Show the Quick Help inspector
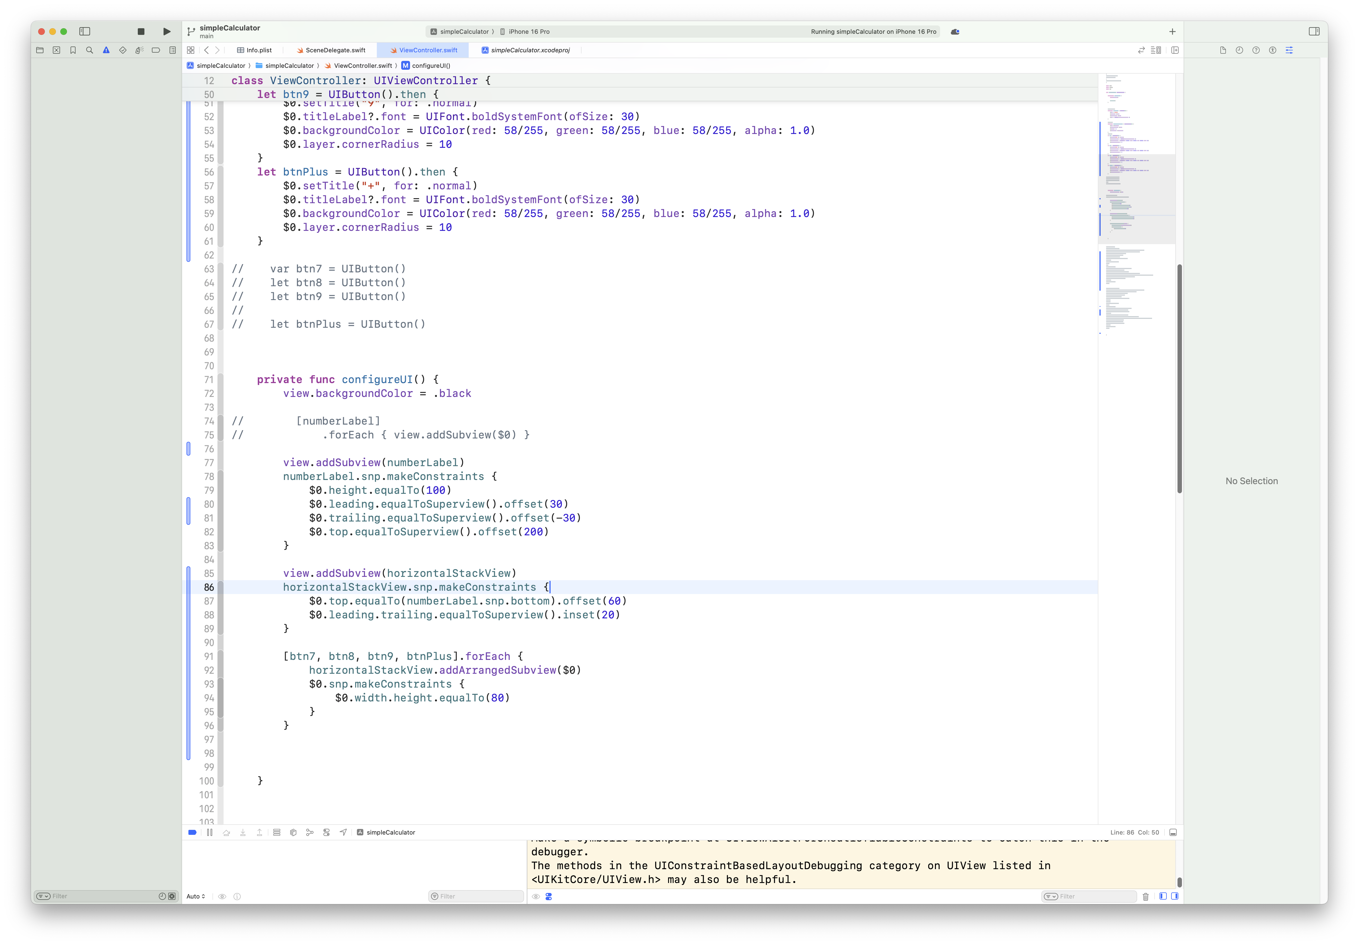This screenshot has width=1359, height=945. 1256,50
